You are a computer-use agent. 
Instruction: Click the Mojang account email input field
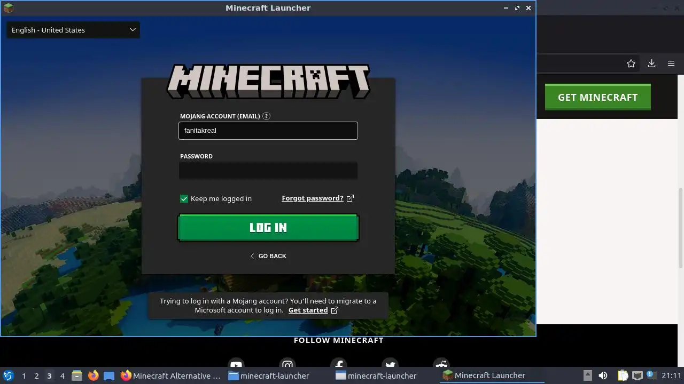point(268,131)
